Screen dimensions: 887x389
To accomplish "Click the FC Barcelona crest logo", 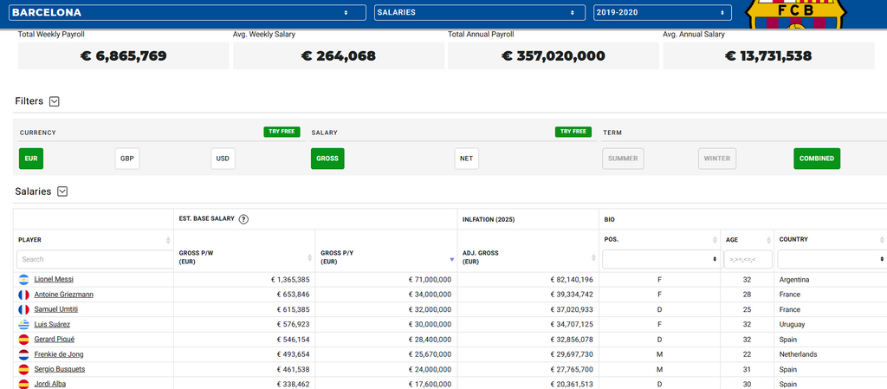I will [x=795, y=14].
